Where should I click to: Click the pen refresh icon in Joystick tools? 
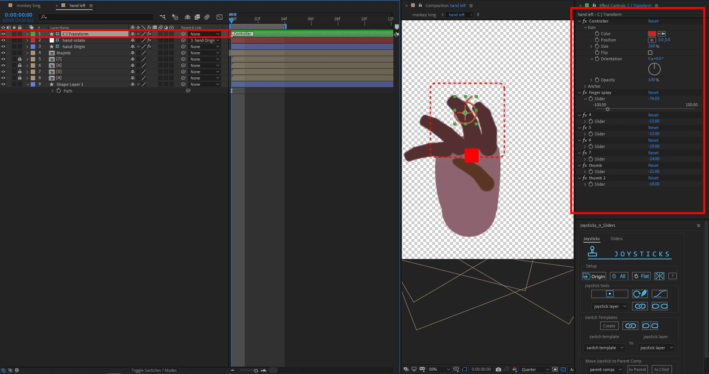tap(640, 294)
